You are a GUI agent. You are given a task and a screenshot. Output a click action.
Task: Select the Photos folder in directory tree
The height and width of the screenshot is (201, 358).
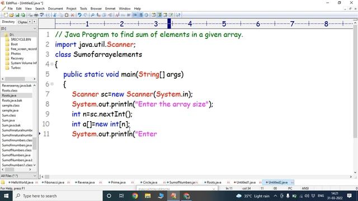pos(16,54)
